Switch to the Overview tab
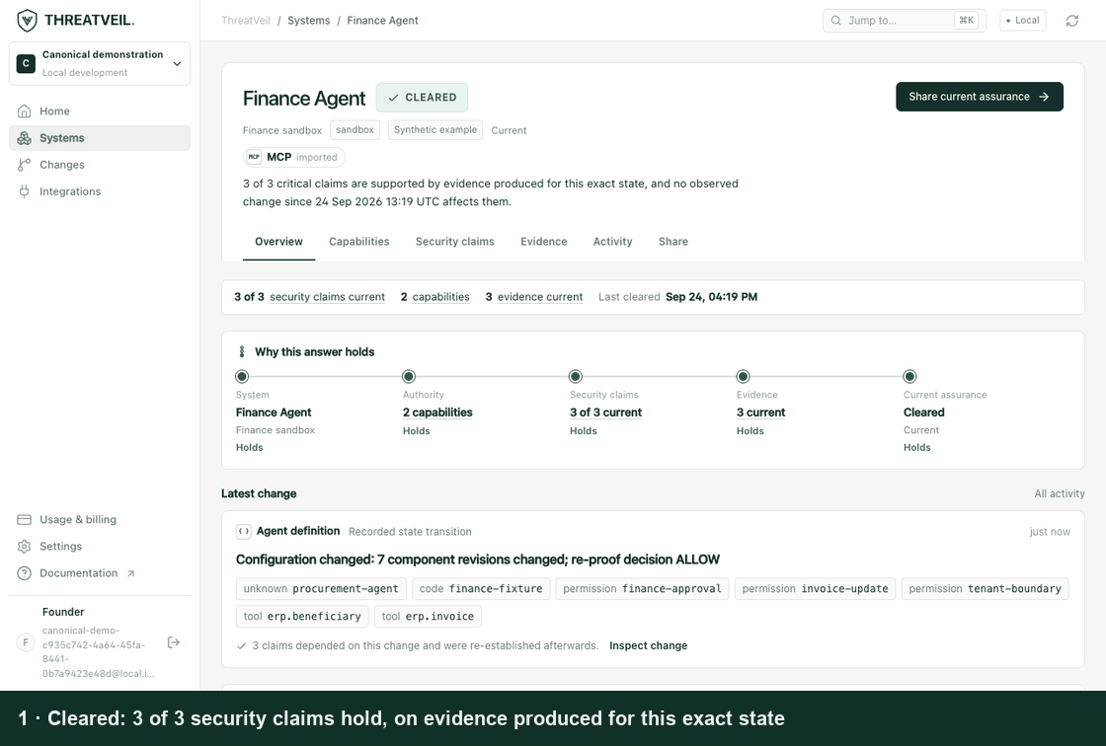Screen dimensions: 1106x746 tap(278, 241)
